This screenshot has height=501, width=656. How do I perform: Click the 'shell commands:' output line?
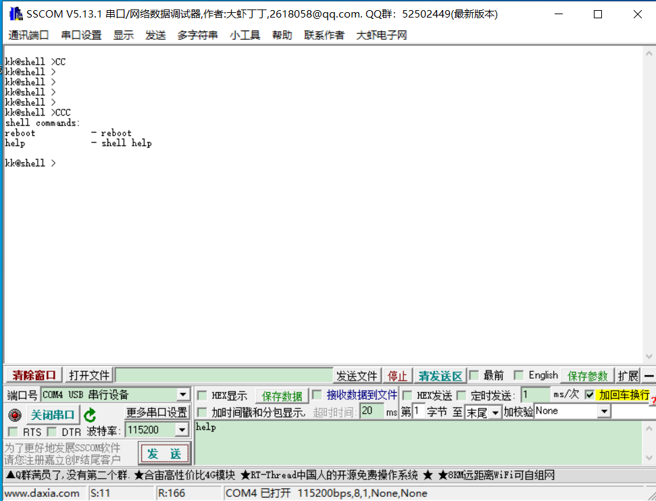[43, 122]
